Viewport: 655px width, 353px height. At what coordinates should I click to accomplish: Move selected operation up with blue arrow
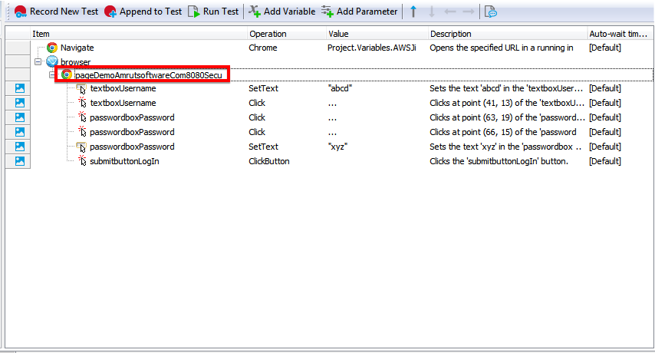(413, 12)
